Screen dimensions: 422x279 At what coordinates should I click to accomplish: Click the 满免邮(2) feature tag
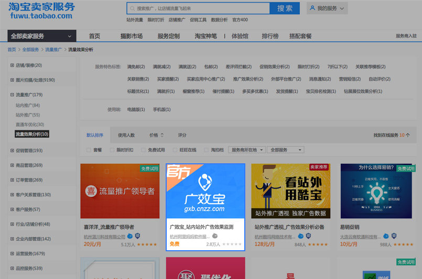click(136, 66)
